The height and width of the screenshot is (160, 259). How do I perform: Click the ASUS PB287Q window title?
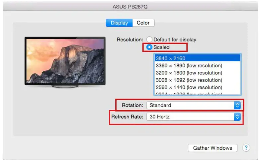click(x=129, y=6)
